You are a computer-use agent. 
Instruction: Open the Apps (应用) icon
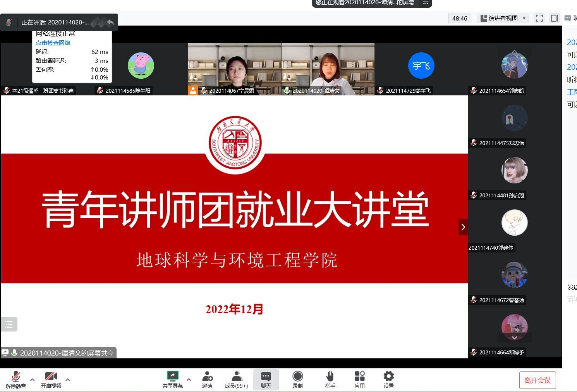point(359,376)
